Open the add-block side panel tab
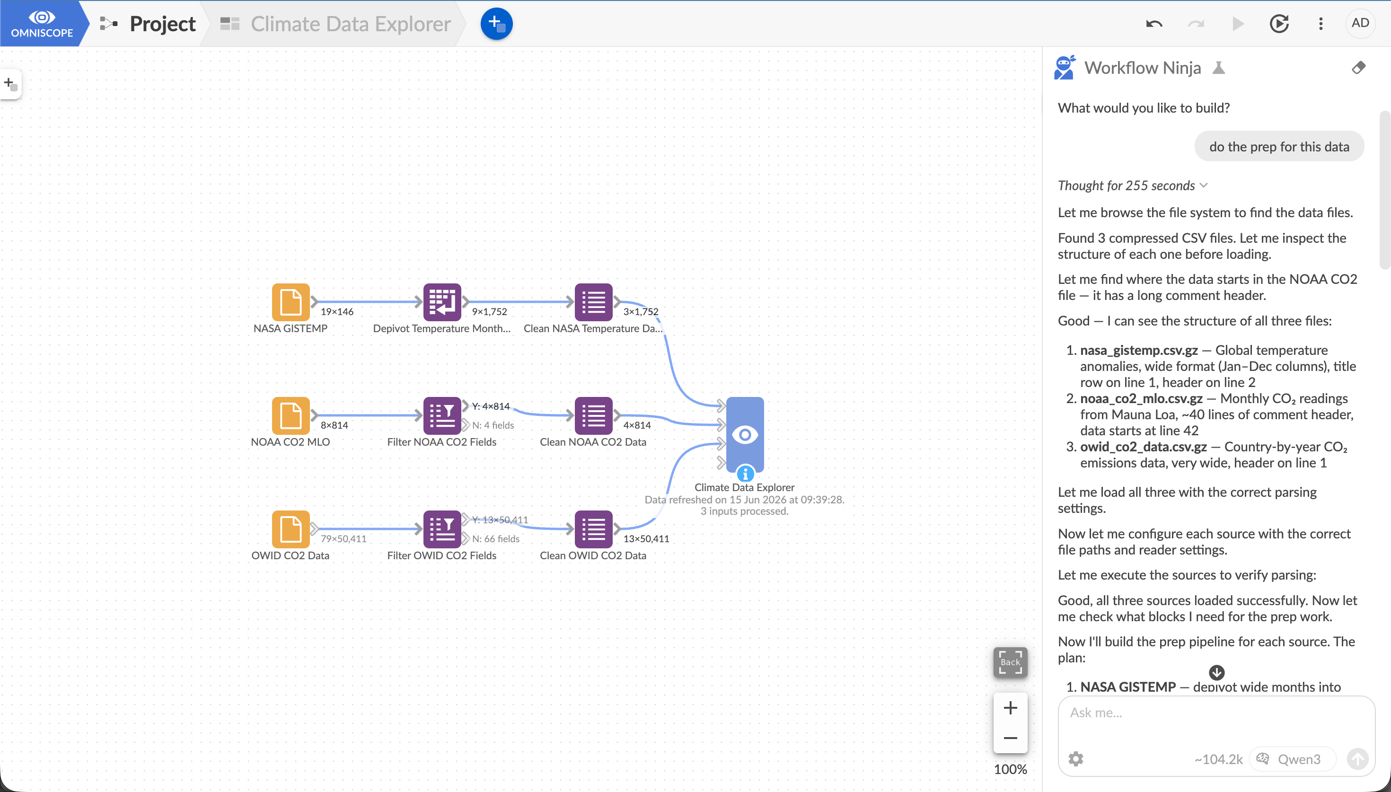Screen dimensions: 1391x792 coord(10,84)
